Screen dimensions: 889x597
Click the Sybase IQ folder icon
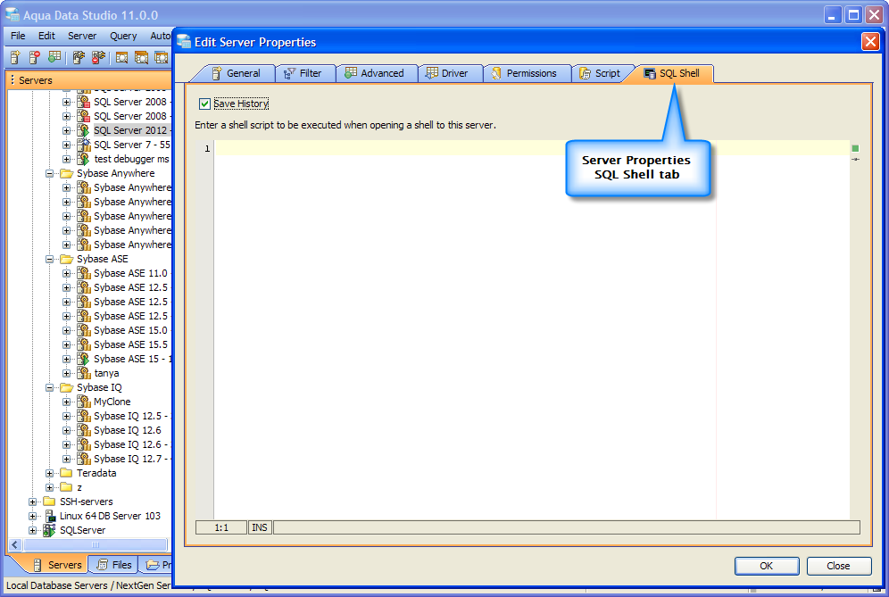[66, 387]
